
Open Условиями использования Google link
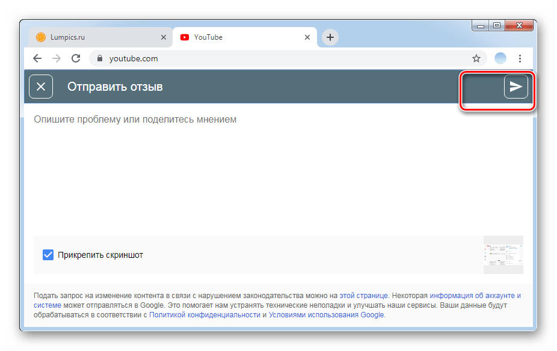click(x=326, y=315)
